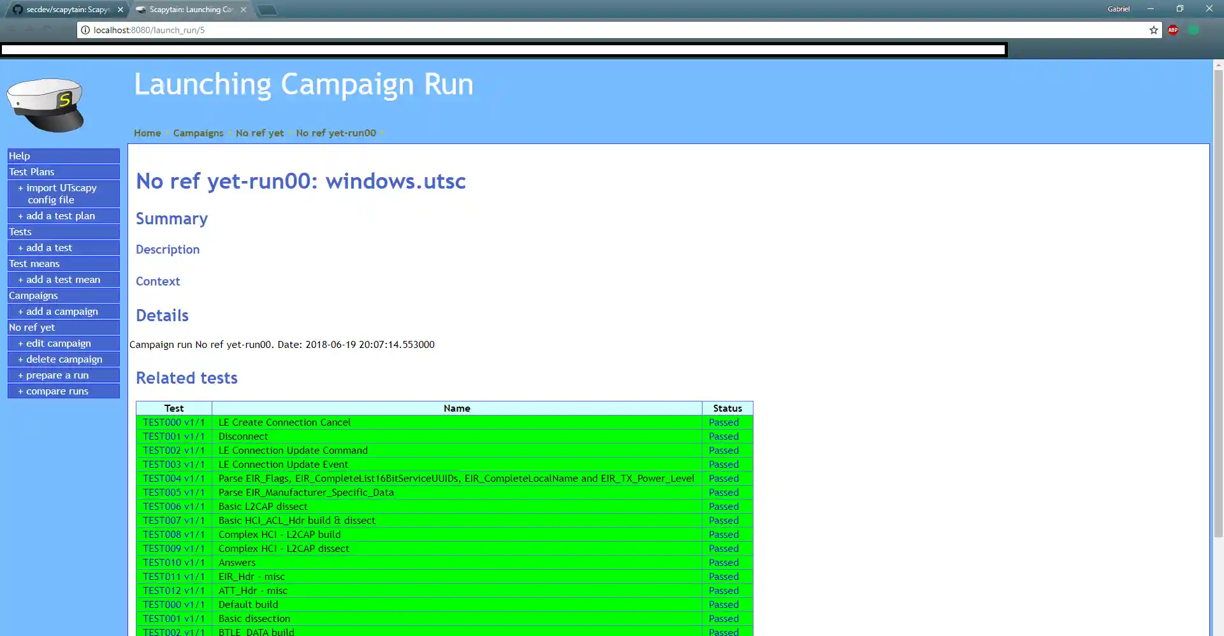The image size is (1224, 636).
Task: Click the green browser extension icon
Action: point(1193,30)
